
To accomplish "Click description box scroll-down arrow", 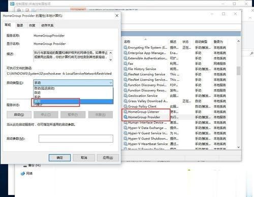I will point(111,59).
